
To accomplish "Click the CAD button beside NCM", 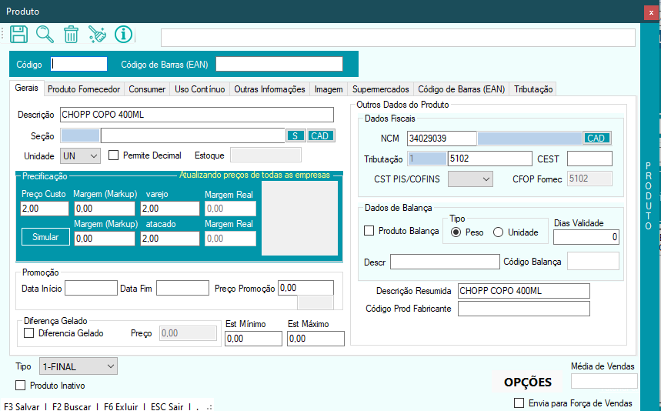I will coord(596,139).
